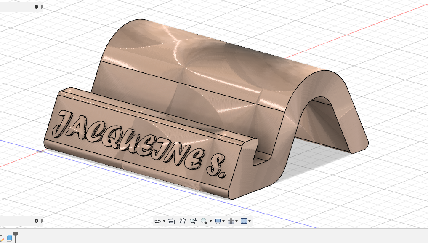Expand the comments panel with plus button
This screenshot has height=243, width=428.
[x=36, y=221]
